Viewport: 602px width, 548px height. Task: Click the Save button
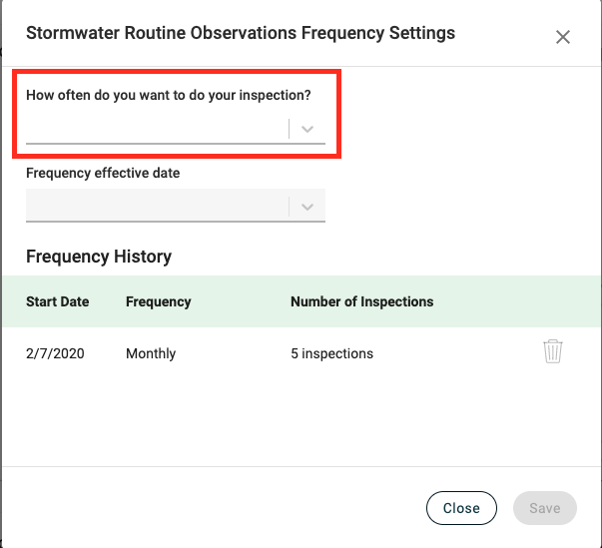545,508
